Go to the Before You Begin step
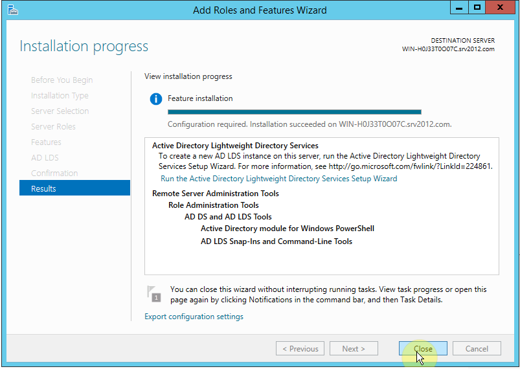The height and width of the screenshot is (369, 520). [62, 80]
